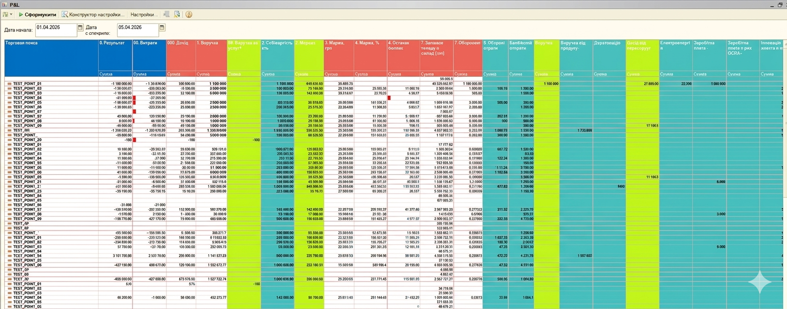
Task: Click the greyed-out toolbar icon after Настройки
Action: click(166, 14)
